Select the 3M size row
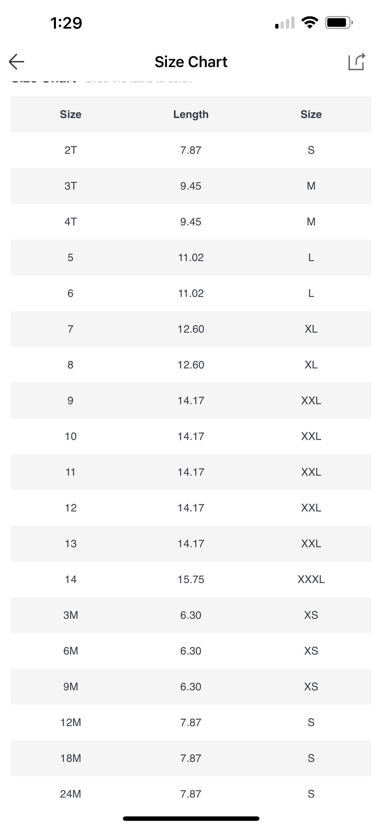 coord(191,615)
